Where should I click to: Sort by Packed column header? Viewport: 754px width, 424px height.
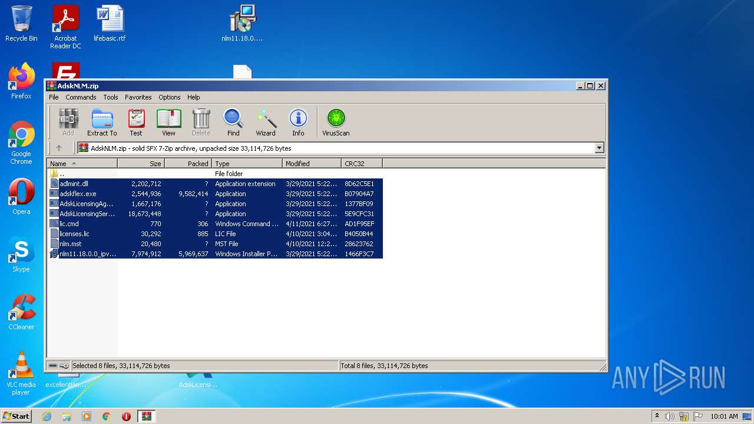pyautogui.click(x=188, y=163)
